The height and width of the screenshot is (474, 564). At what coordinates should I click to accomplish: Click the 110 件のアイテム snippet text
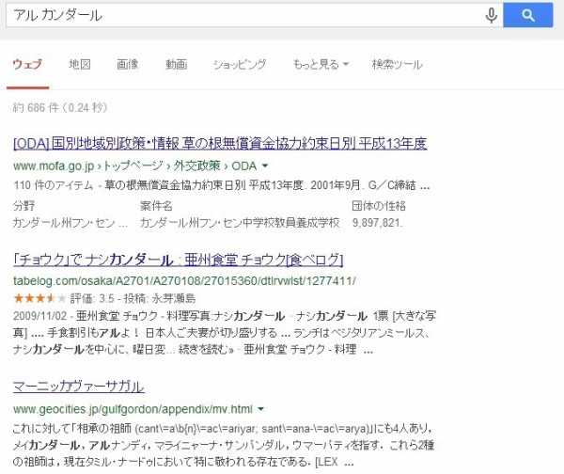54,185
